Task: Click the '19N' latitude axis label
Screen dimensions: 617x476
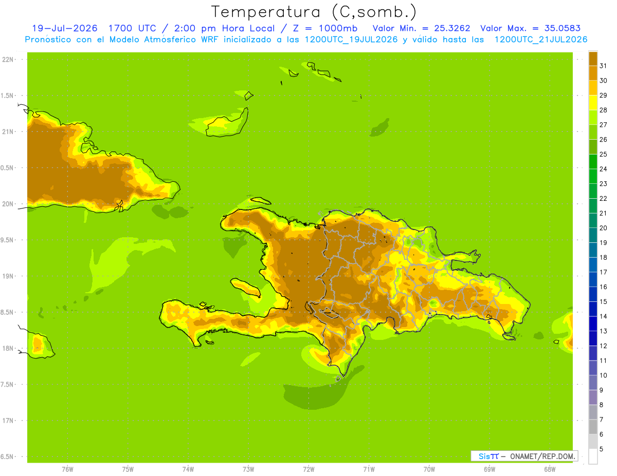Action: click(7, 276)
